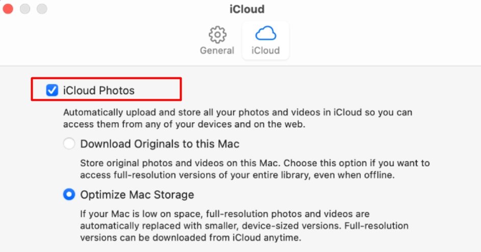Open the General gear icon

pos(217,35)
